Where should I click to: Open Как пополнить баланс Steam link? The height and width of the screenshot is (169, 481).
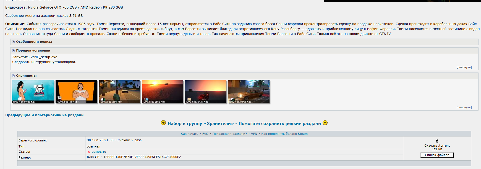pyautogui.click(x=284, y=134)
